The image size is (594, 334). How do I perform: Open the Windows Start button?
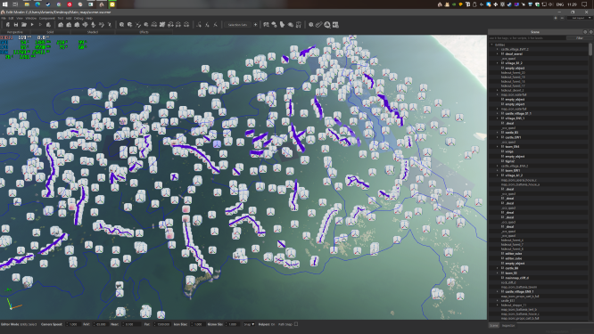coord(5,4)
